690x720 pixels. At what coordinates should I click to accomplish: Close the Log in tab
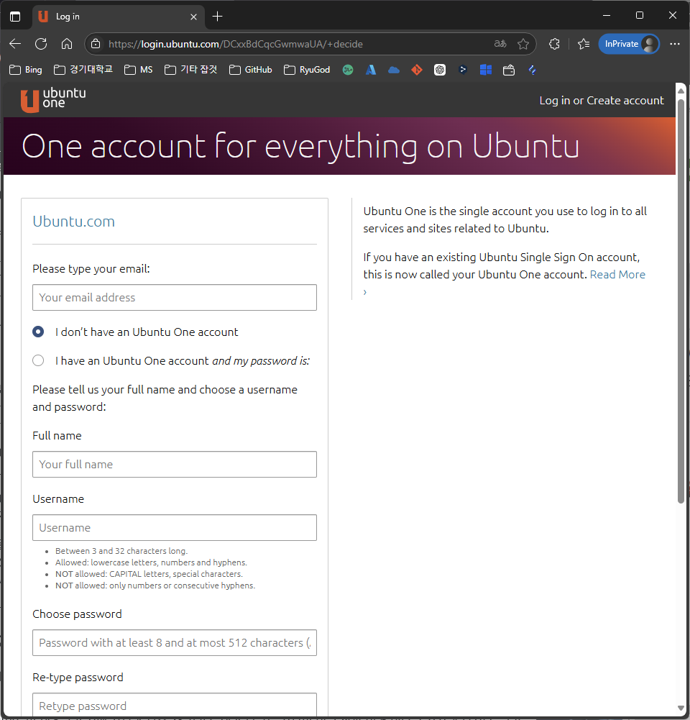click(193, 17)
